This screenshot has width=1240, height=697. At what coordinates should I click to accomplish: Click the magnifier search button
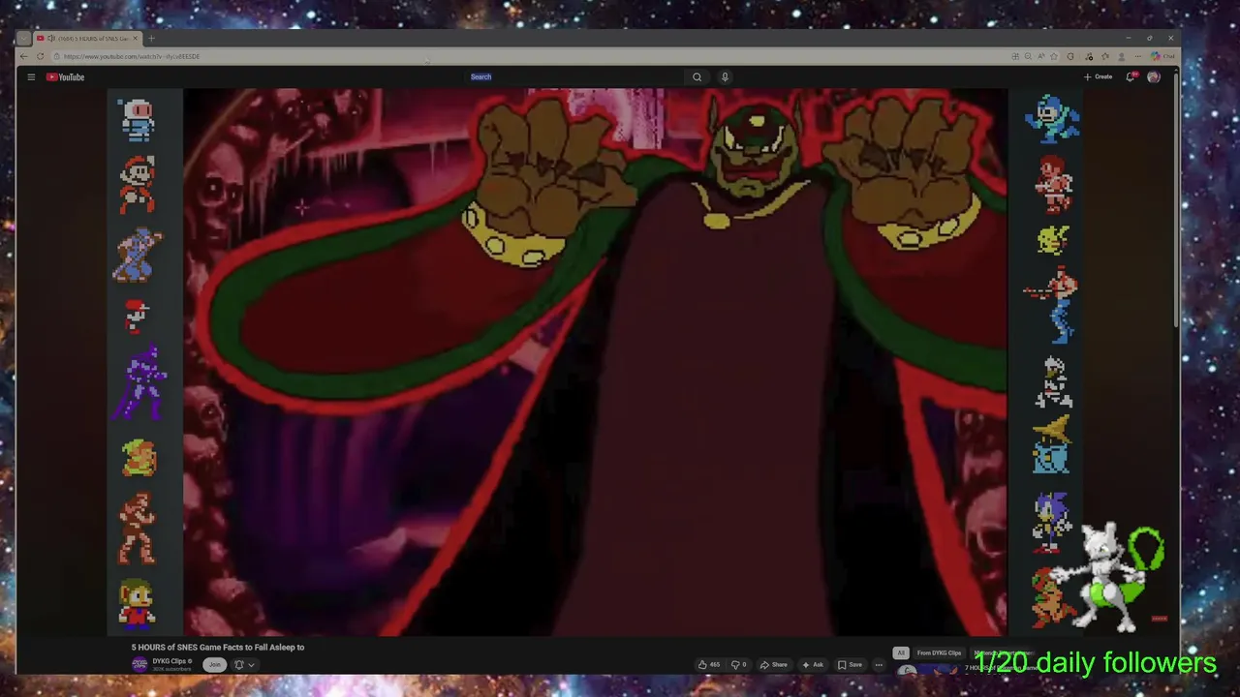pyautogui.click(x=697, y=77)
